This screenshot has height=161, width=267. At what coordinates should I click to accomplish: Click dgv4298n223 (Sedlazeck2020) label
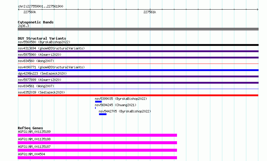click(x=42, y=73)
